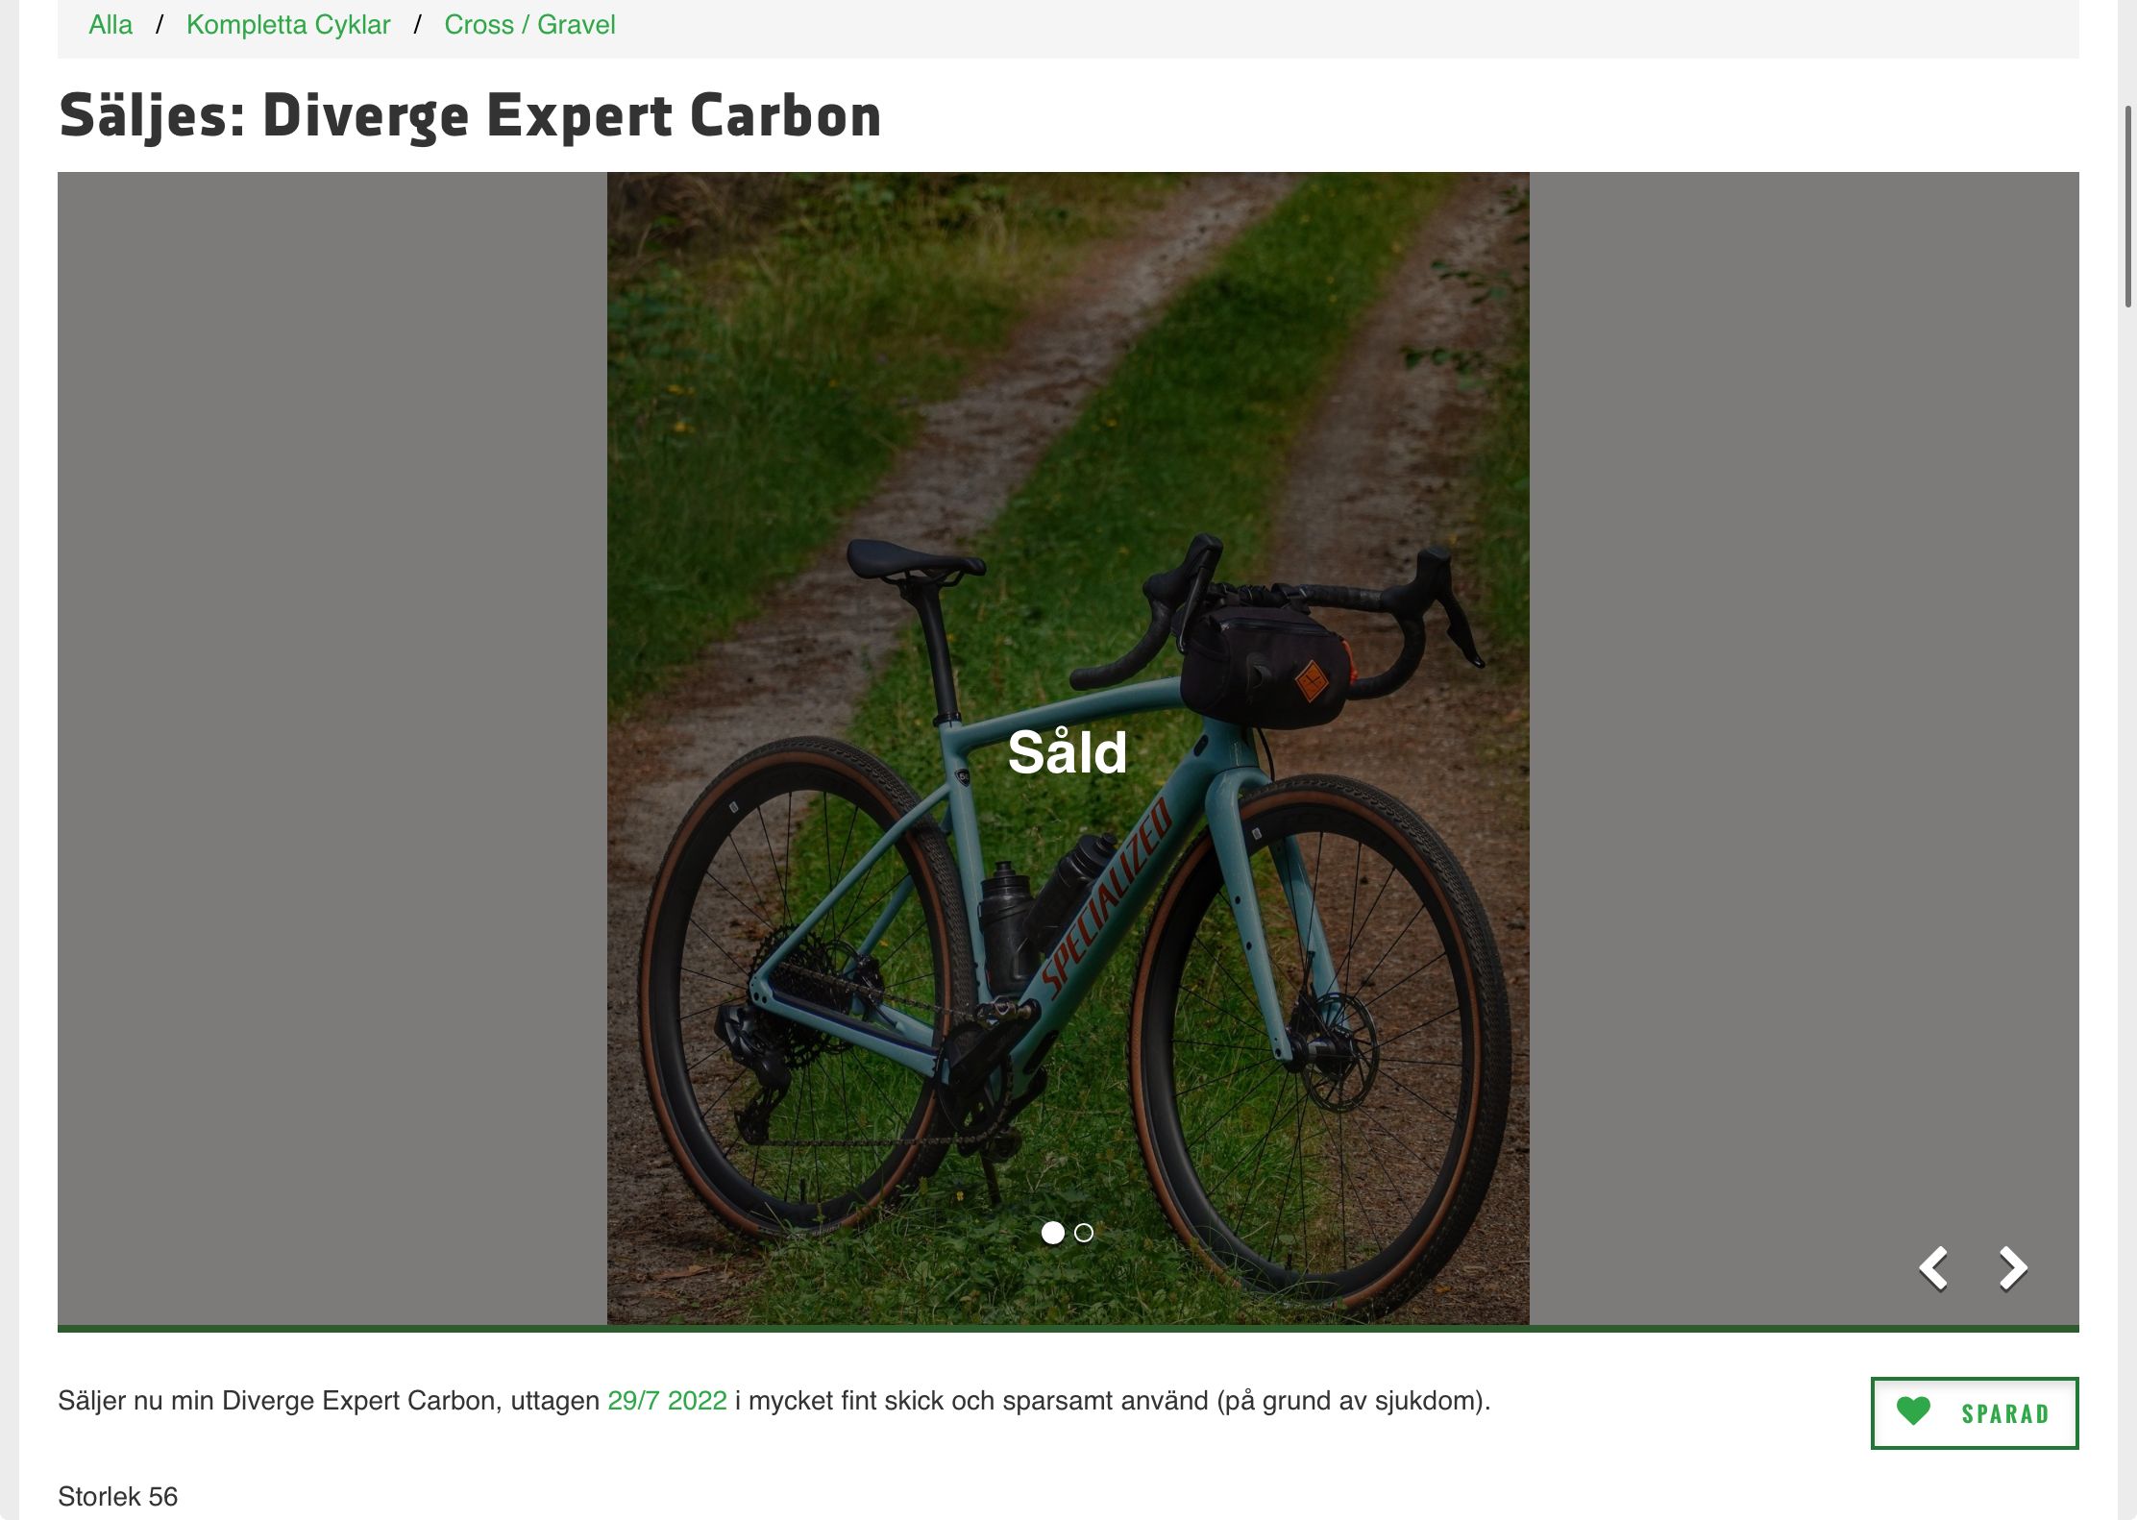The height and width of the screenshot is (1520, 2137).
Task: Click the green heart icon
Action: [x=1913, y=1411]
